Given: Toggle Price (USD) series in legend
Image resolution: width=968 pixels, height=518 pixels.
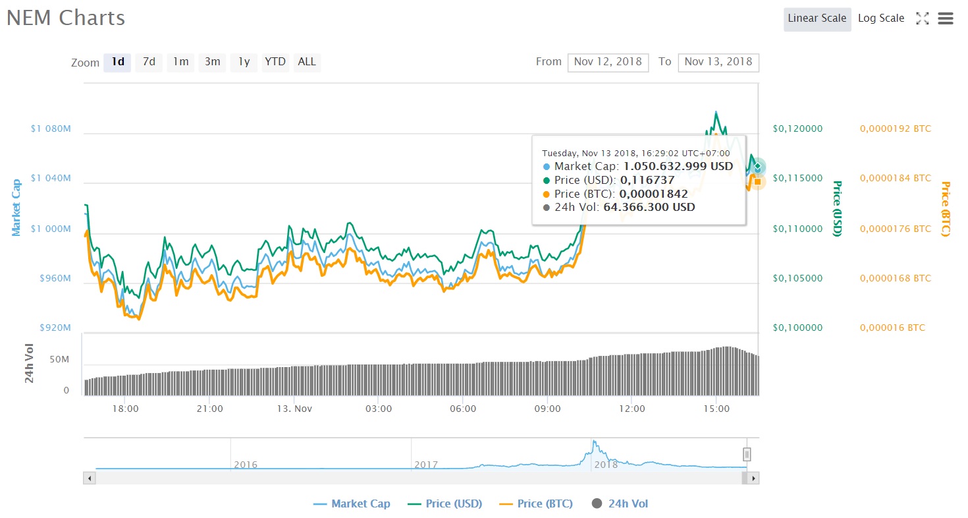Looking at the screenshot, I should point(445,504).
